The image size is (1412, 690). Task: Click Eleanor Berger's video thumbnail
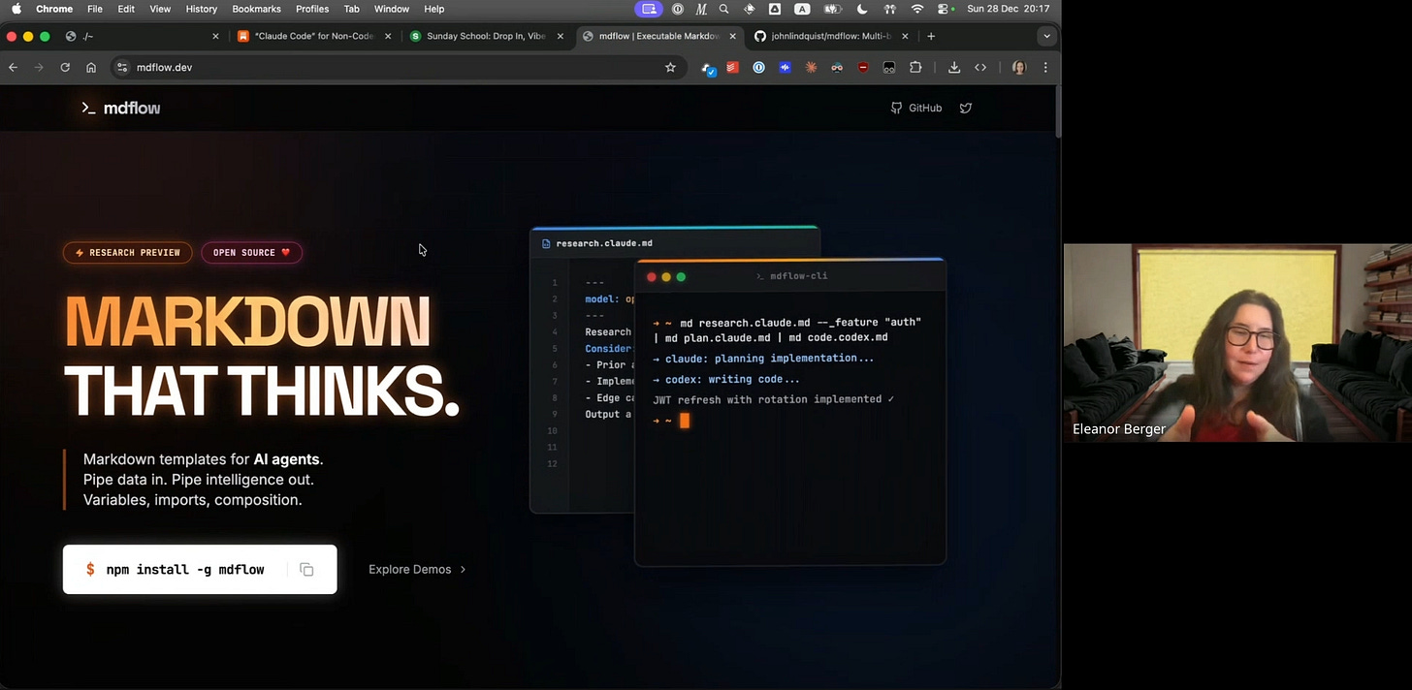(x=1237, y=343)
